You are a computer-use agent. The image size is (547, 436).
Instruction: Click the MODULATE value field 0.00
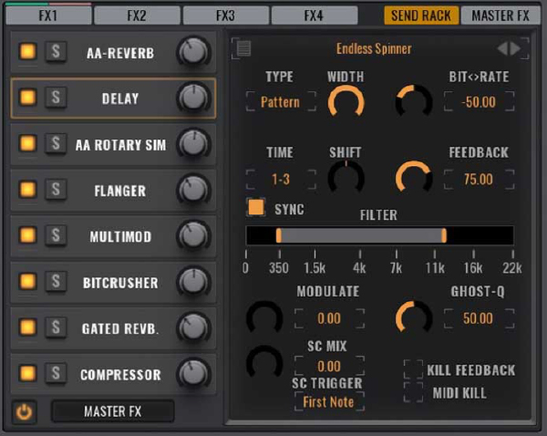click(329, 318)
